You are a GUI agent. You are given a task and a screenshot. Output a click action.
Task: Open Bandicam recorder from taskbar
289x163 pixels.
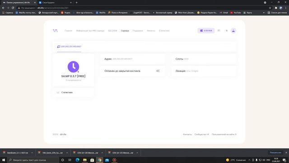[x=114, y=160]
